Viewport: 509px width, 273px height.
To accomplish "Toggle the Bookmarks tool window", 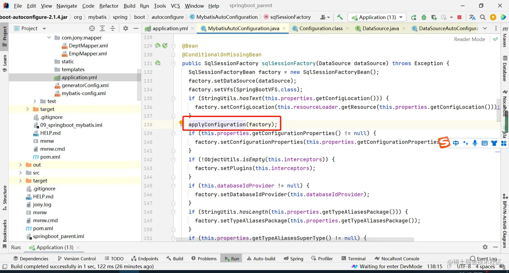I will (x=5, y=234).
